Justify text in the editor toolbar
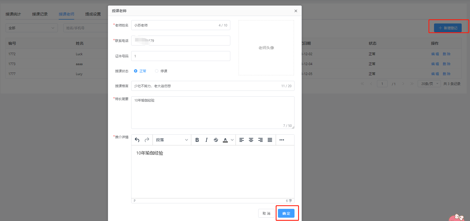Viewport: 470px width, 221px height. coord(270,140)
